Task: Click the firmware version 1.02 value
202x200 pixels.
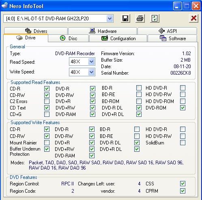Action: pyautogui.click(x=187, y=54)
